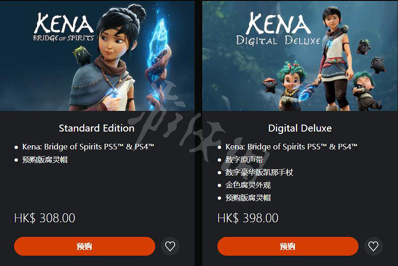Image resolution: width=398 pixels, height=266 pixels.
Task: Select the Standard Edition title text
Action: pyautogui.click(x=96, y=128)
